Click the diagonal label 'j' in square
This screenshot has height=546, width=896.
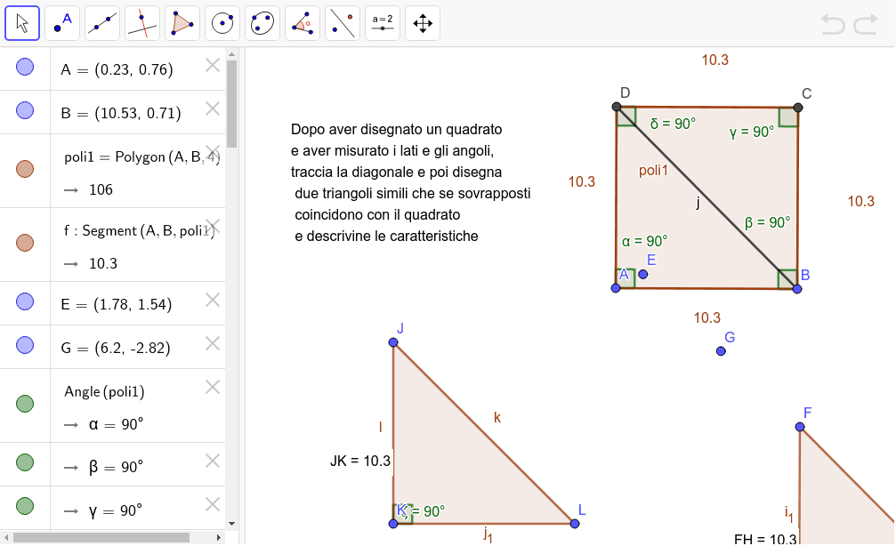pyautogui.click(x=698, y=202)
